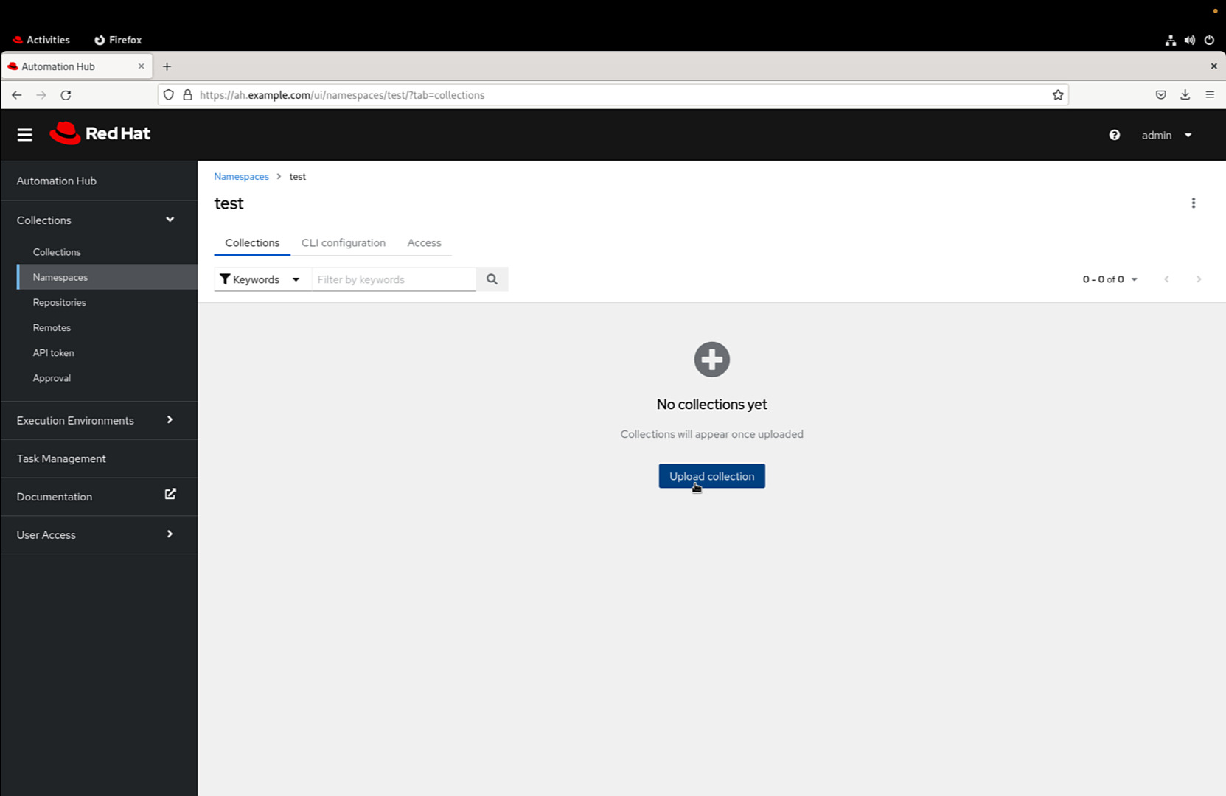Bookmark the page with the star icon
Viewport: 1226px width, 796px height.
pos(1057,94)
